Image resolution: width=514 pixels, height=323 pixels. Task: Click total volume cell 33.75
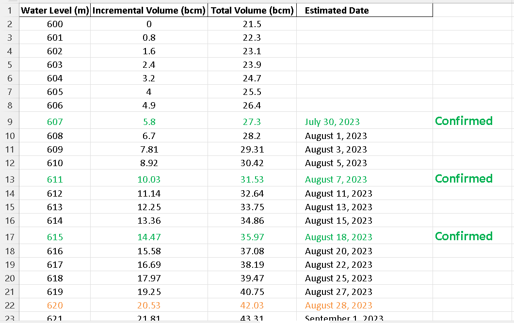pyautogui.click(x=252, y=207)
